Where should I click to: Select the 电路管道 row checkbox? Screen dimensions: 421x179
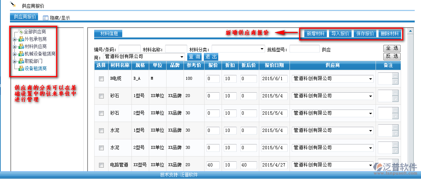coord(101,165)
